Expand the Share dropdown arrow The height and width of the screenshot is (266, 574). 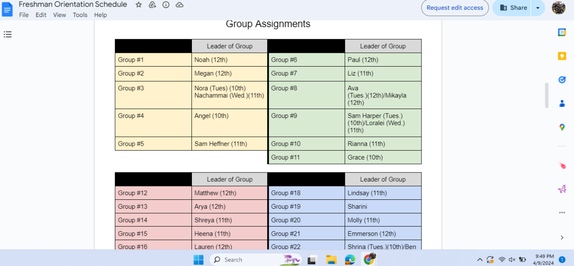coord(538,8)
